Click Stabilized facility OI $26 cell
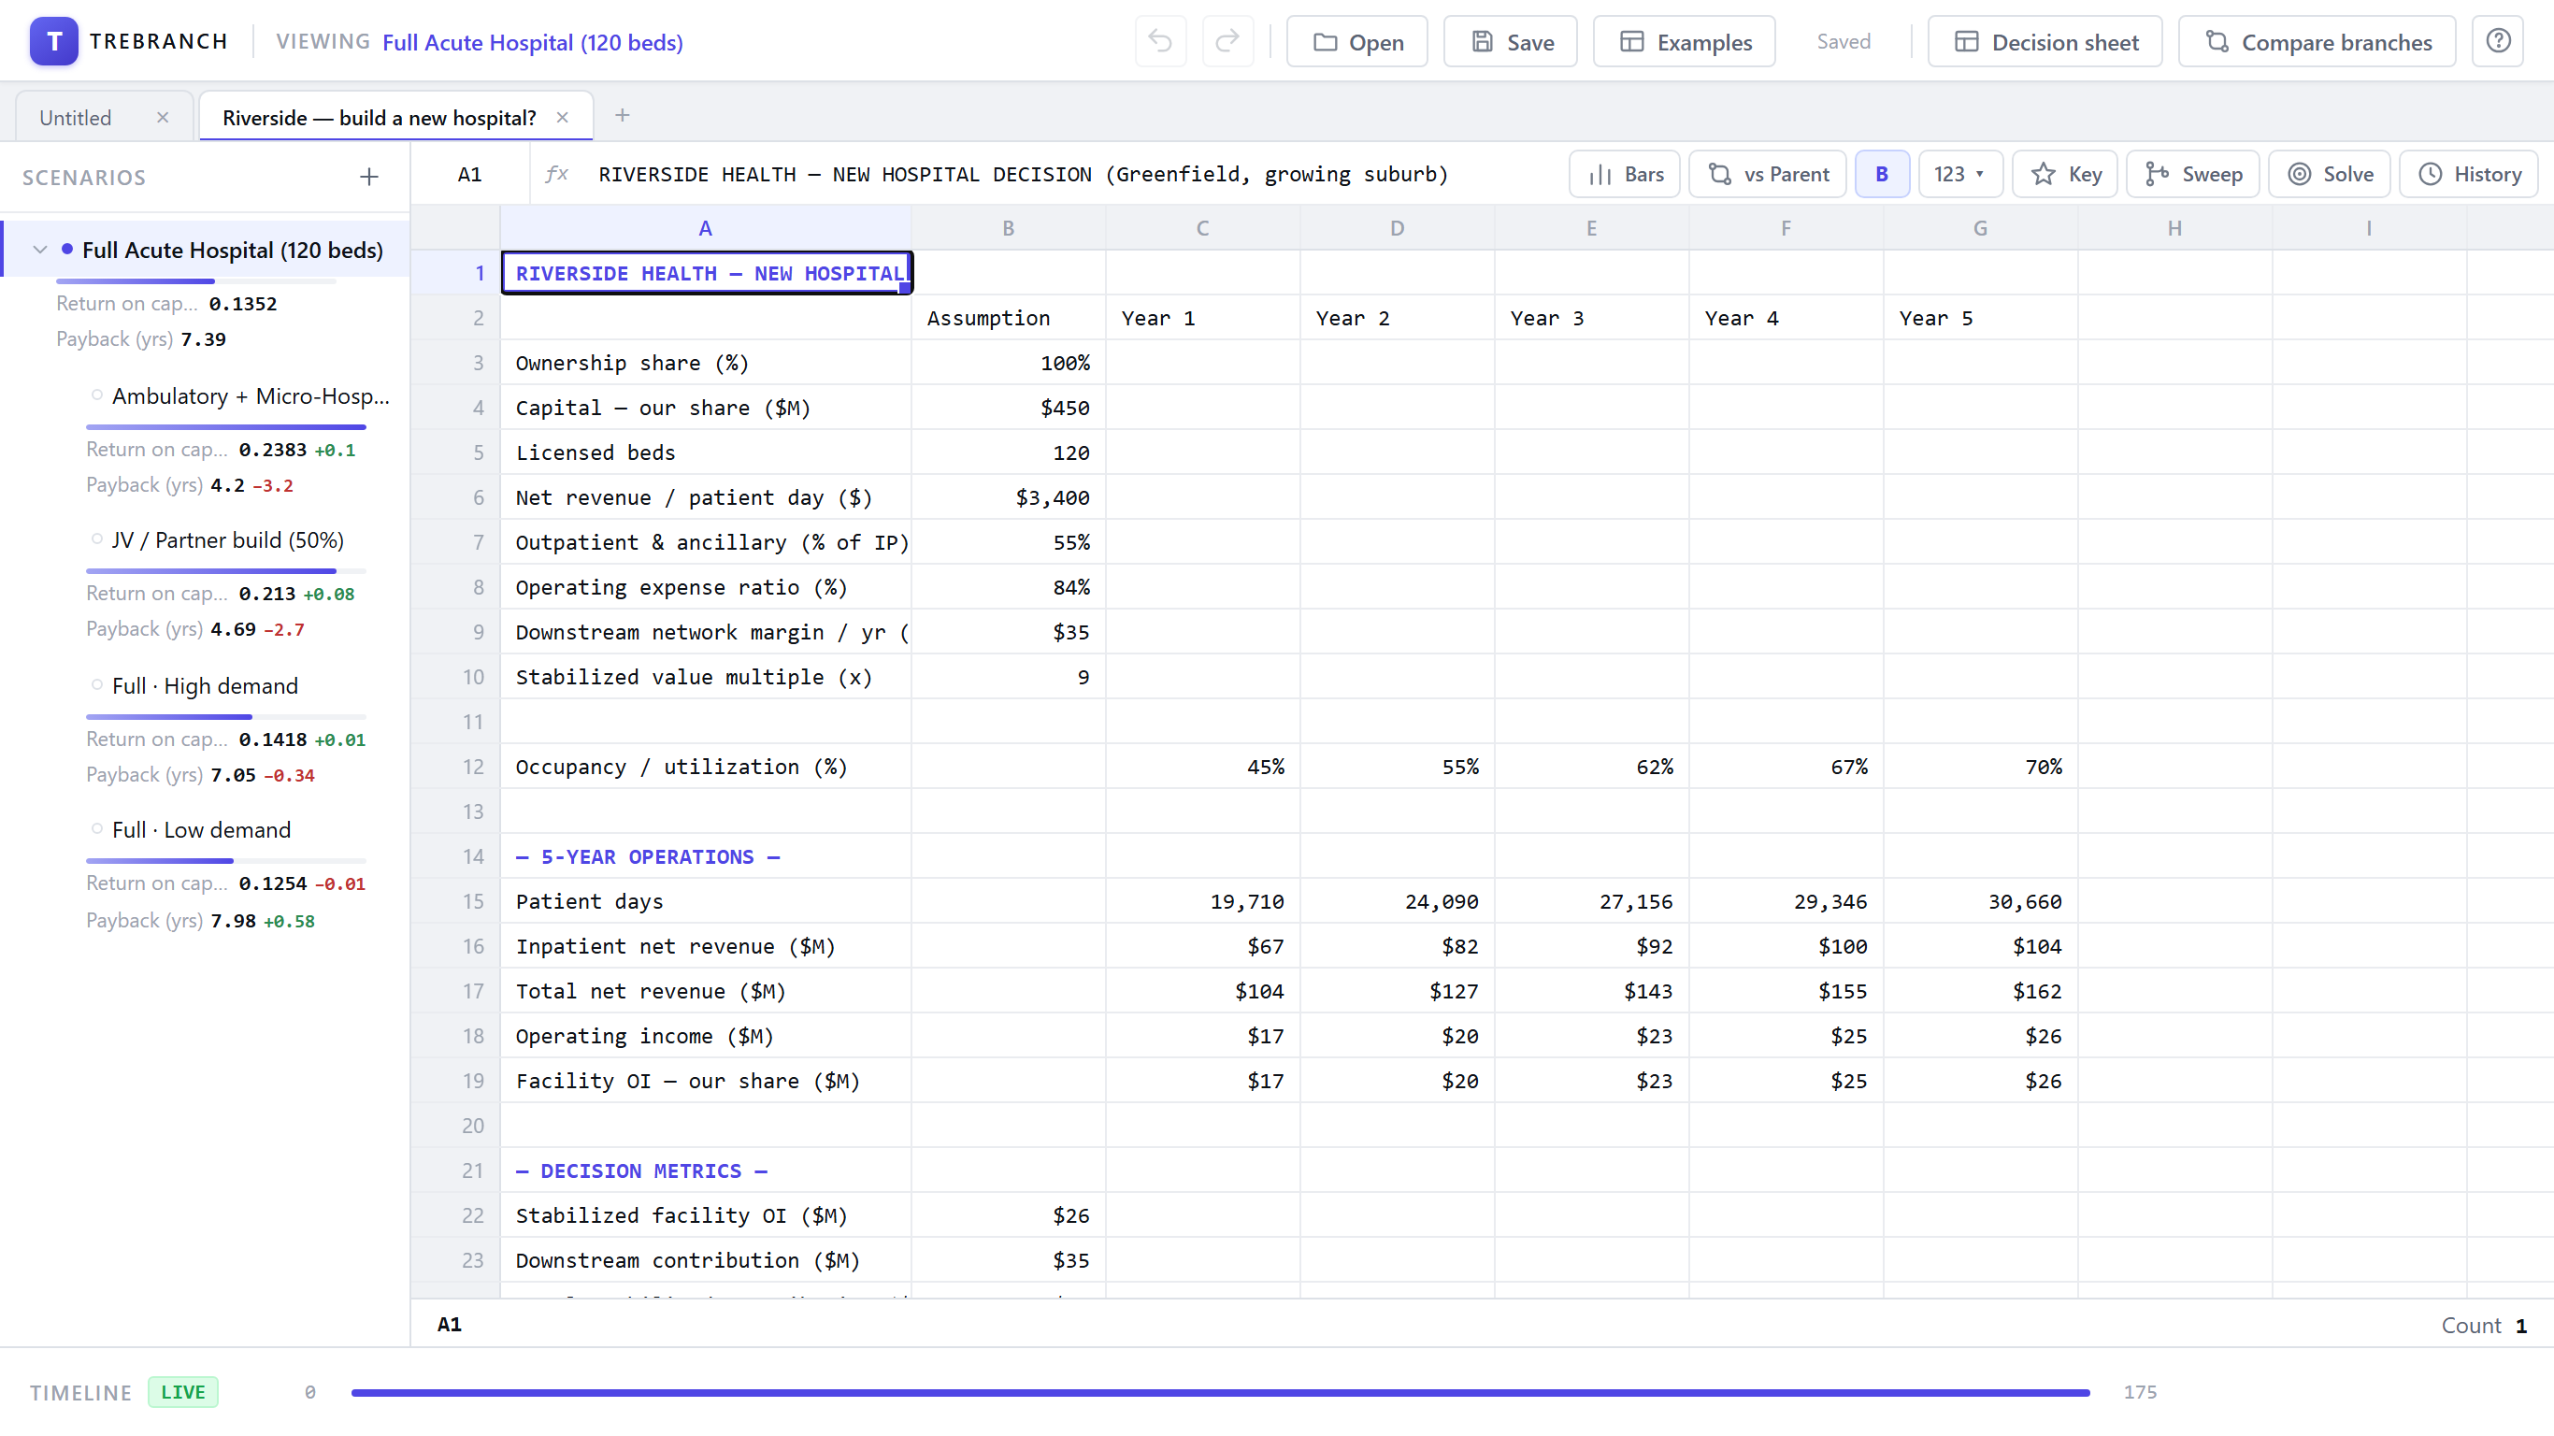This screenshot has width=2554, height=1436. coord(1009,1214)
